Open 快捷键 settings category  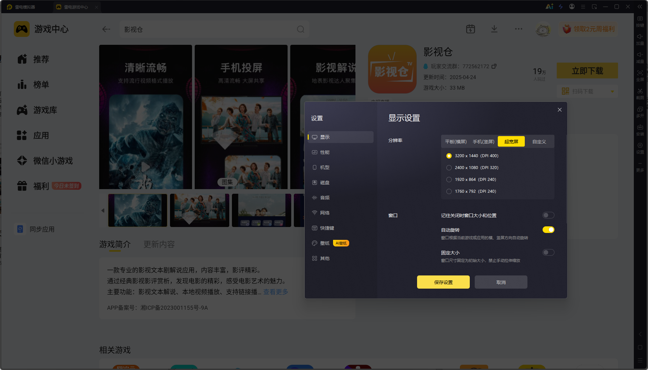pyautogui.click(x=341, y=228)
